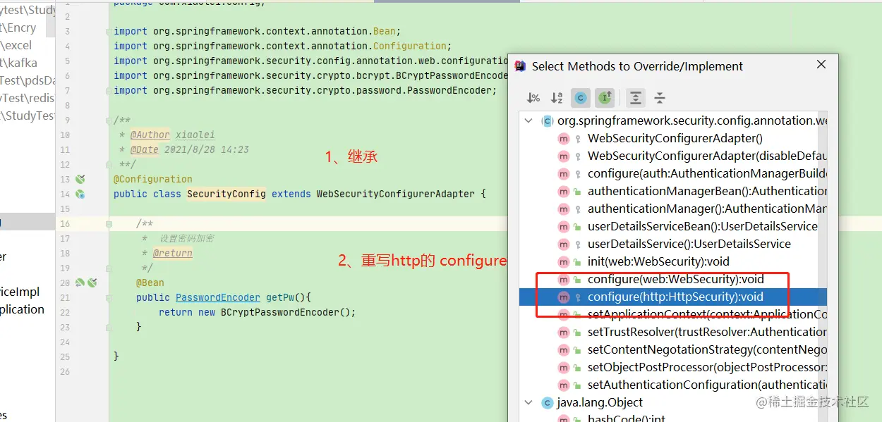Click the IntelliJ logo in dialog title
Screen dimensions: 882x422
point(521,66)
